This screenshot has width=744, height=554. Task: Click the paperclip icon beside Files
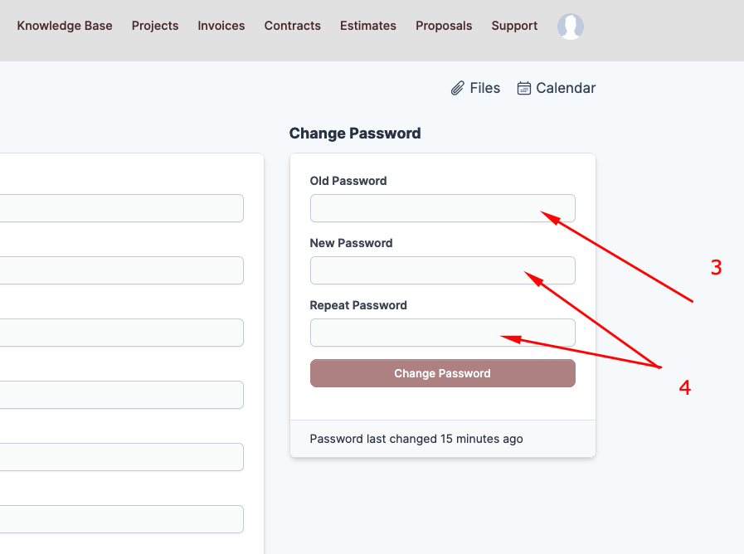pos(457,88)
